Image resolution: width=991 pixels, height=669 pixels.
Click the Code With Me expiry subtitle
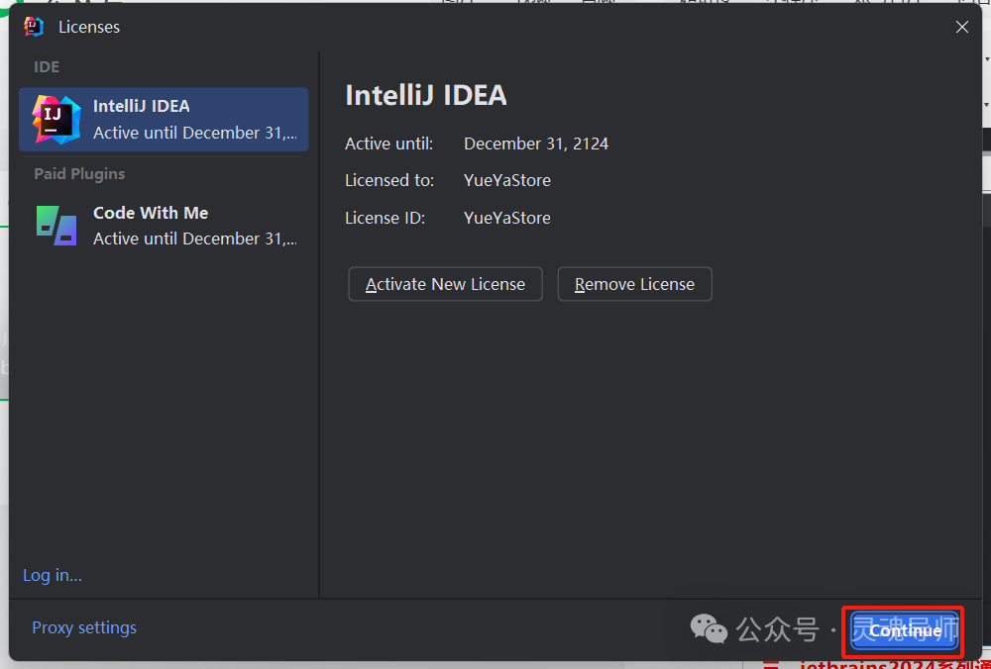point(194,239)
